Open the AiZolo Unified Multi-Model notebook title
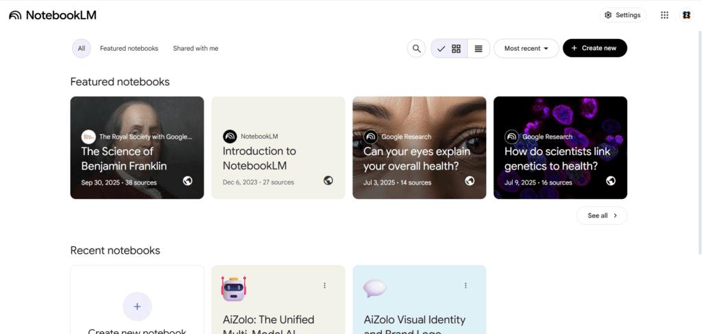This screenshot has height=334, width=702. 269,326
